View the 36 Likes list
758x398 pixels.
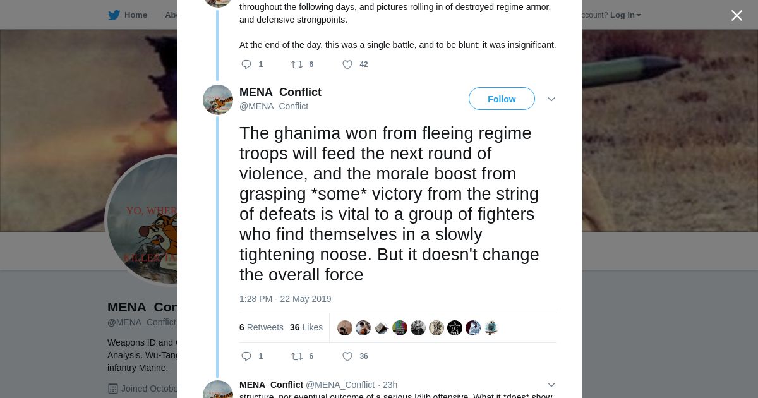tap(306, 327)
